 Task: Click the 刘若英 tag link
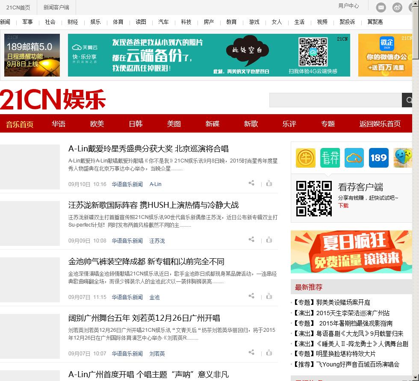[x=157, y=354]
